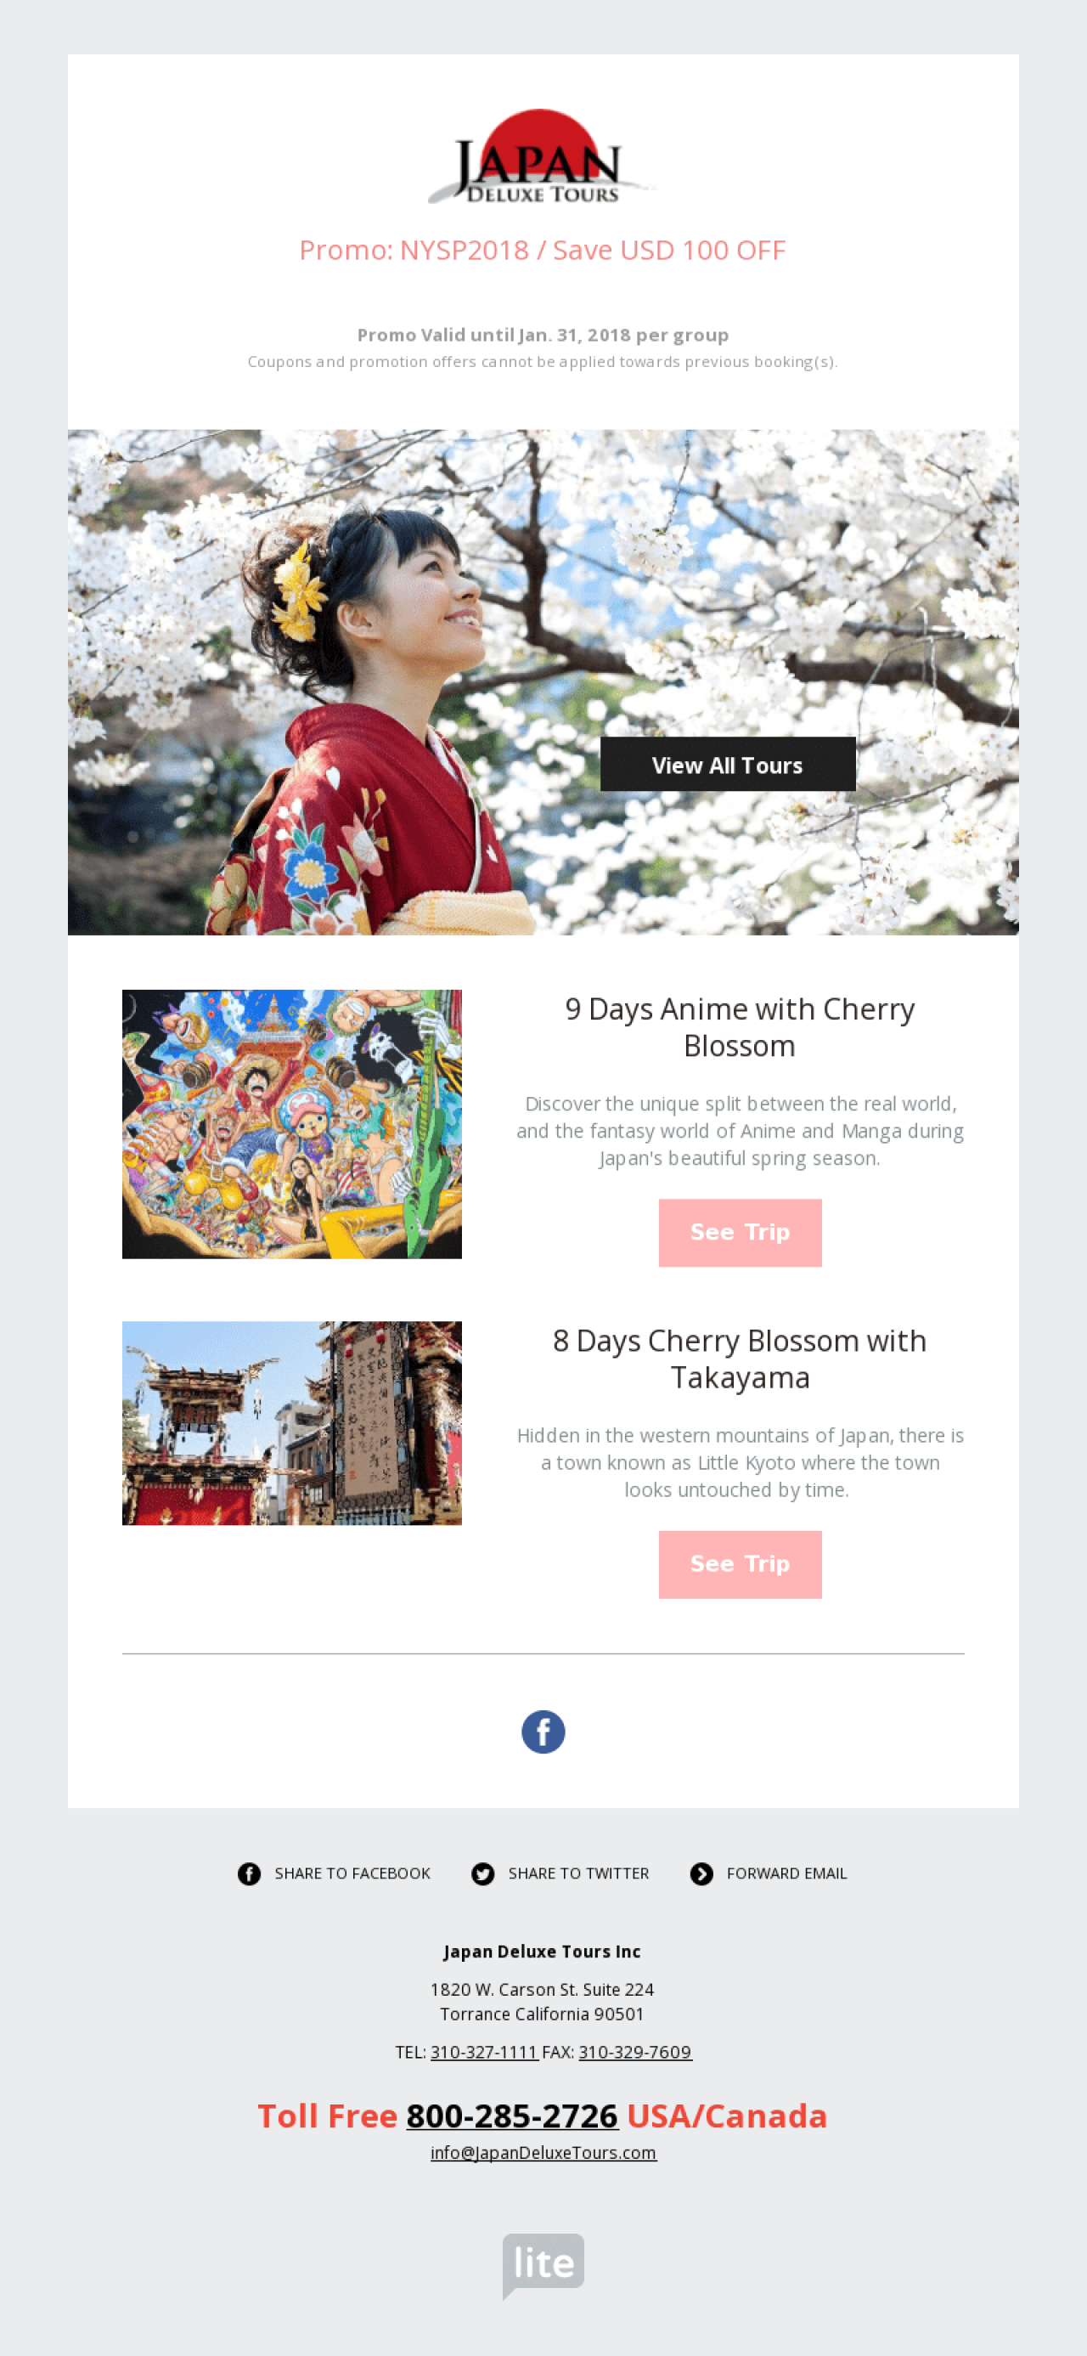Open the anime artwork thumbnail
Image resolution: width=1087 pixels, height=2356 pixels.
pos(291,1123)
